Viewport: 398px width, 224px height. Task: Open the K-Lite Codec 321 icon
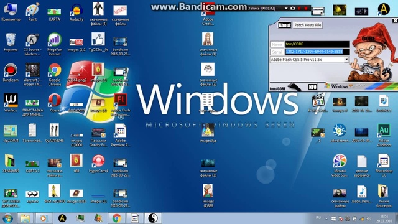point(318,103)
